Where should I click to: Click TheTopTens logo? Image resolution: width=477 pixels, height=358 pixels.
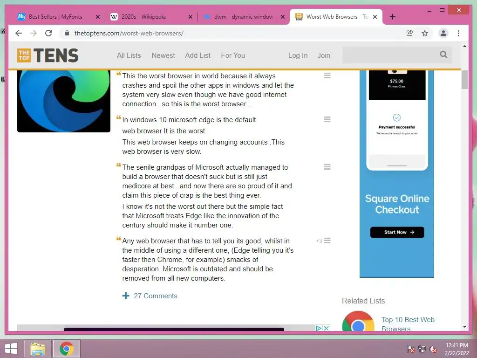click(x=48, y=55)
